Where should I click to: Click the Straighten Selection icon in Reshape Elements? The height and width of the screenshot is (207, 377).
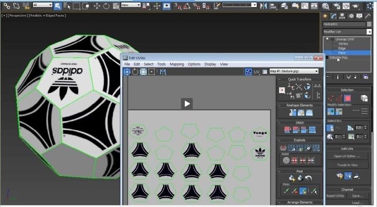[293, 113]
